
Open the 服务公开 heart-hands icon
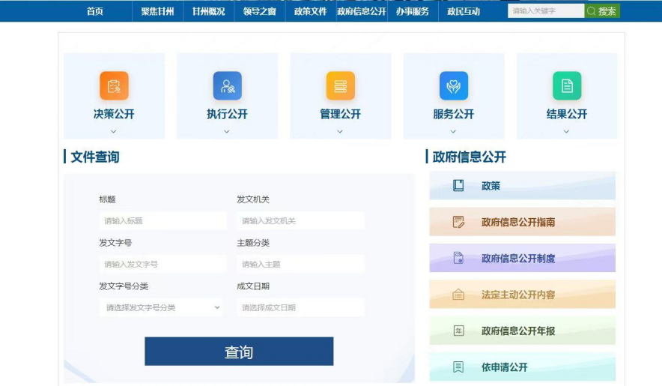click(x=453, y=86)
